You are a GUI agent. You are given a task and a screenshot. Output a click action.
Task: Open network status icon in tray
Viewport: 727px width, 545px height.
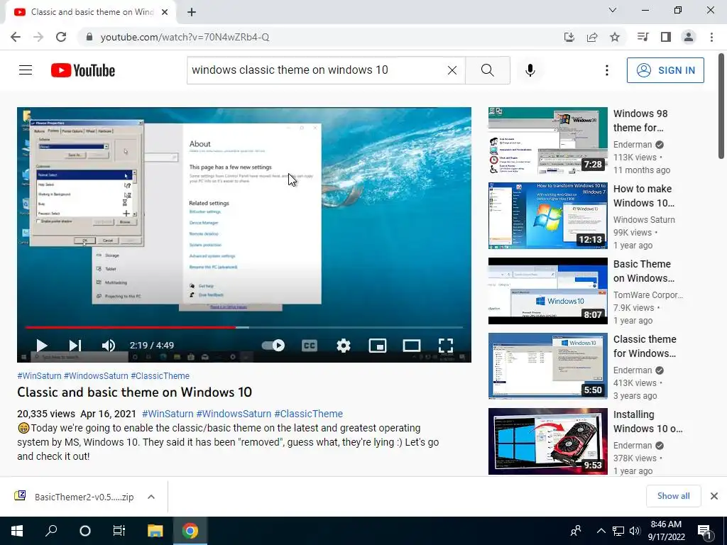pyautogui.click(x=618, y=531)
